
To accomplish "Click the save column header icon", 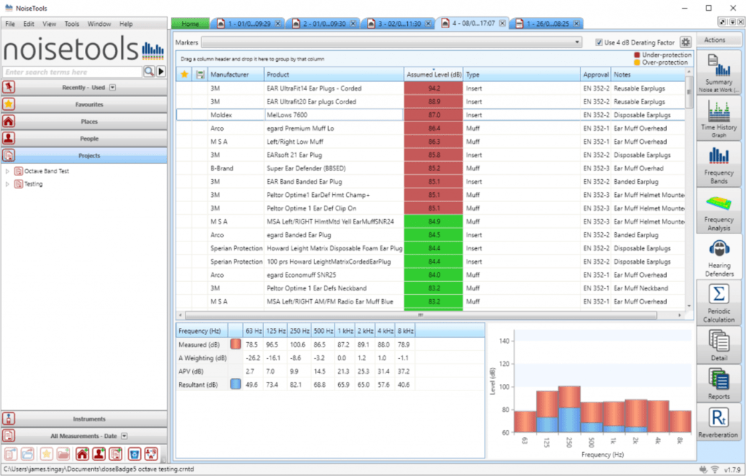I will pos(200,74).
